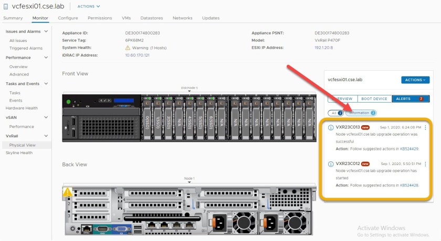Open host ACTIONS dropdown next to title

click(x=88, y=6)
